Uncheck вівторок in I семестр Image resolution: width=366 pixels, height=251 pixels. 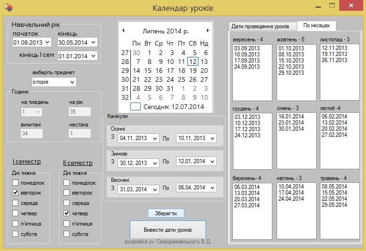pyautogui.click(x=16, y=193)
